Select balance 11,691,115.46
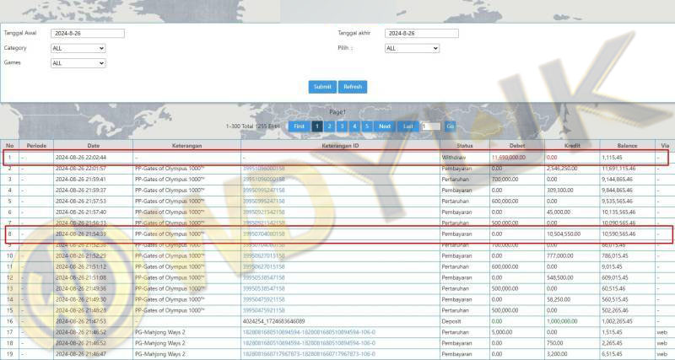 (618, 169)
